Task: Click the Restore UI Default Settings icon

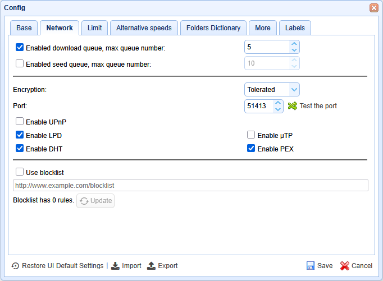Action: point(15,266)
